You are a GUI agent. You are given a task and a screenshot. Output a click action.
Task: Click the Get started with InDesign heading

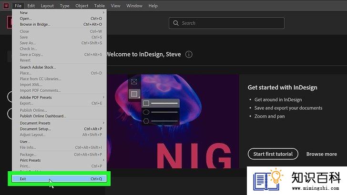point(282,88)
